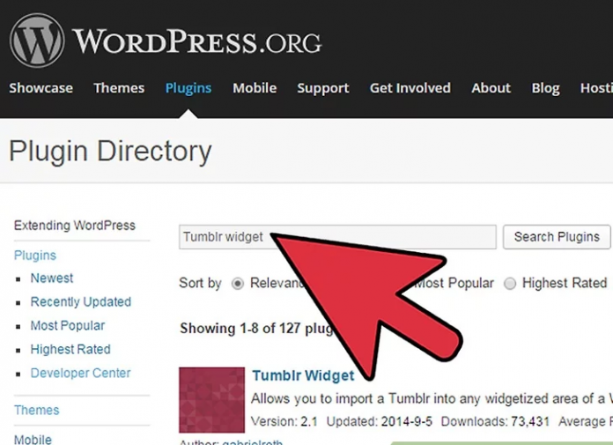Open Recently Updated in the sidebar
This screenshot has width=613, height=445.
click(81, 302)
